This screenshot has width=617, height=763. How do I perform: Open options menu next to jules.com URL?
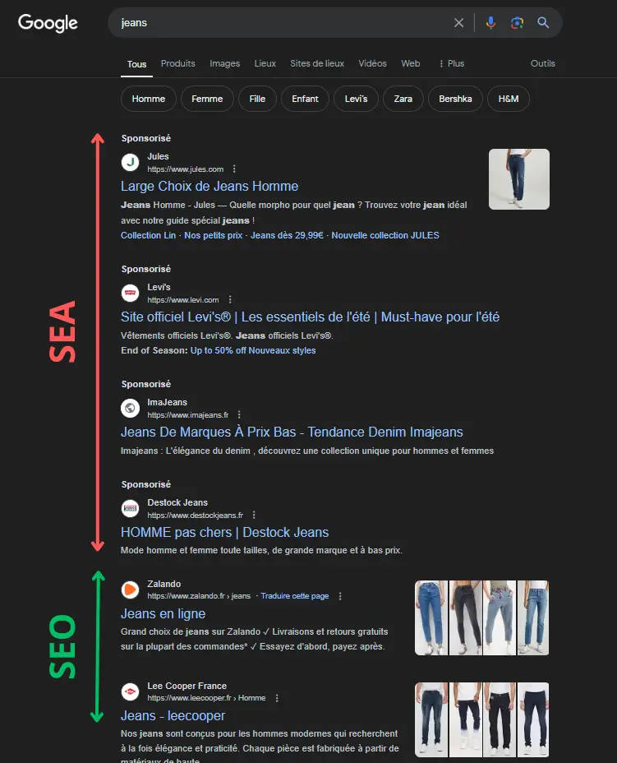tap(234, 169)
